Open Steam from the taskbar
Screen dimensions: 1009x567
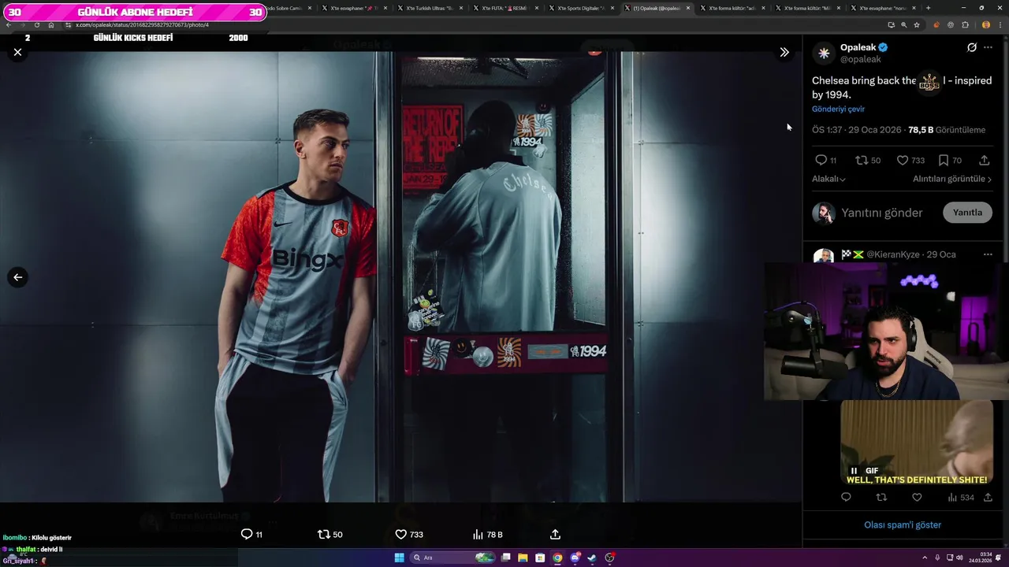click(x=592, y=558)
